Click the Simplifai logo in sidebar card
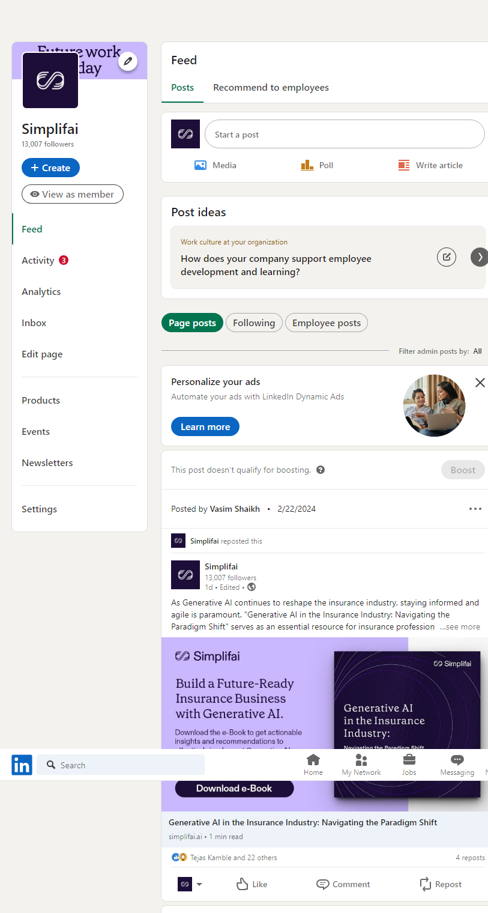Viewport: 488px width, 913px height. coord(50,80)
